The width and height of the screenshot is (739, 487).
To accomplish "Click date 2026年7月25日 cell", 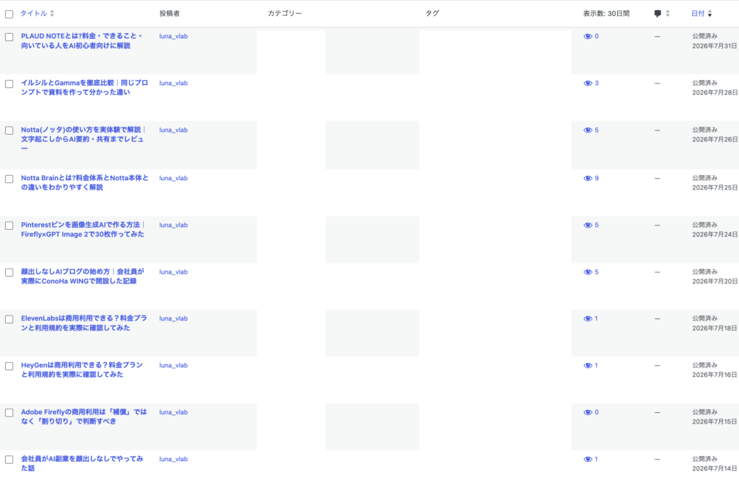I will click(714, 188).
